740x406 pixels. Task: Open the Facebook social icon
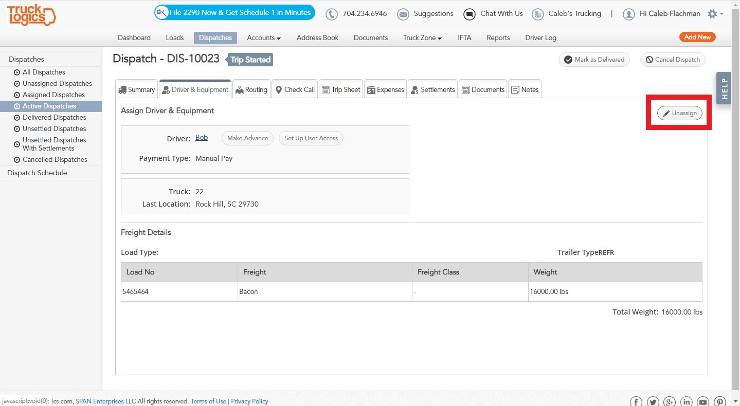point(636,402)
